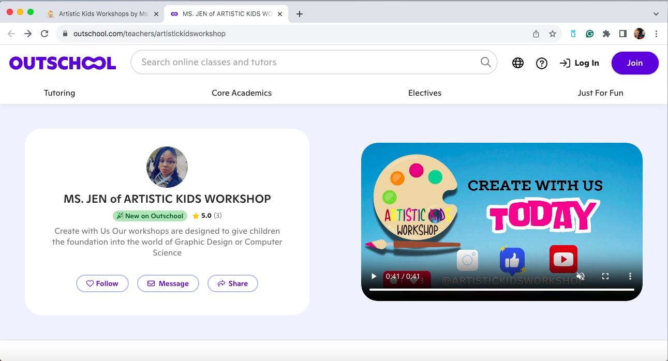
Task: Toggle the browser side panel
Action: point(623,34)
